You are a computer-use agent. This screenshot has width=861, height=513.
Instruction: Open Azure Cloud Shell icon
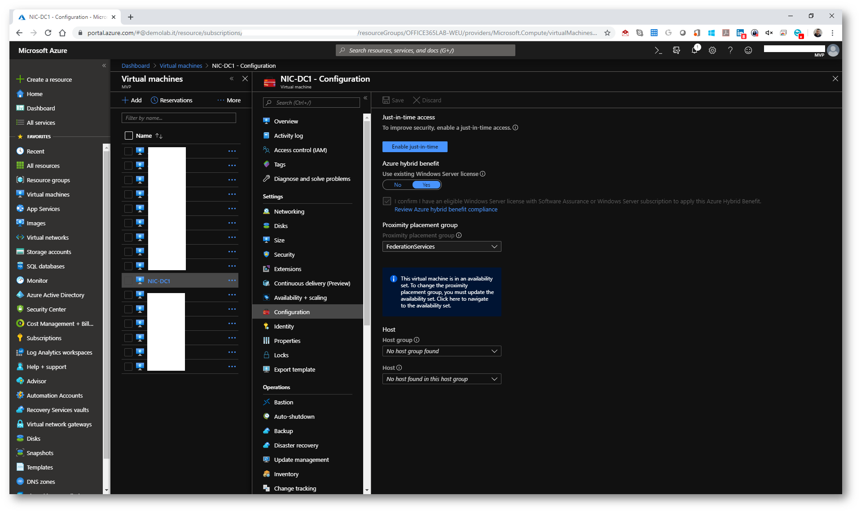click(658, 50)
